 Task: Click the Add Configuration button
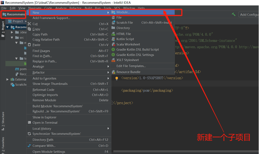[x=249, y=15]
